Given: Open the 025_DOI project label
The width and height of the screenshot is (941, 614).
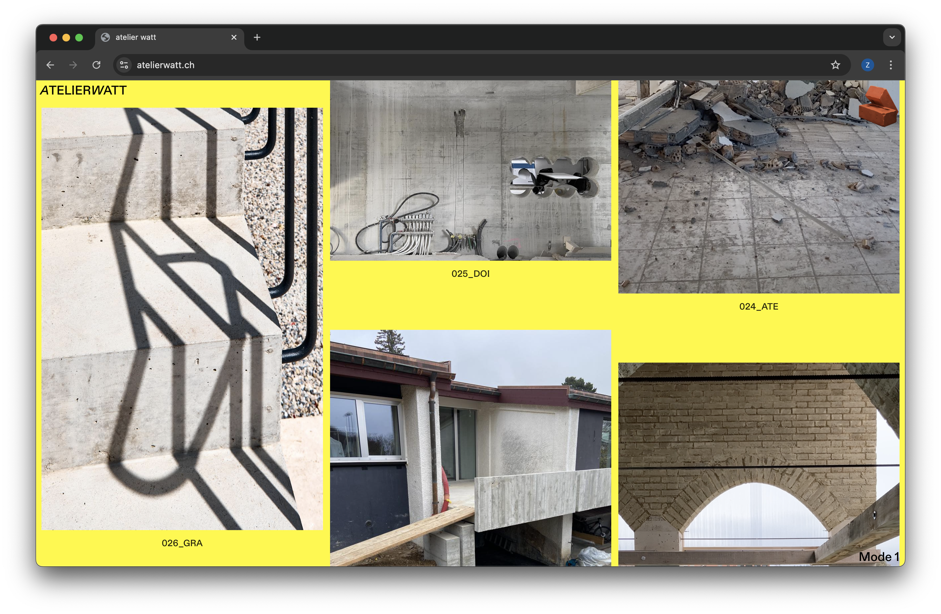Looking at the screenshot, I should click(x=470, y=274).
